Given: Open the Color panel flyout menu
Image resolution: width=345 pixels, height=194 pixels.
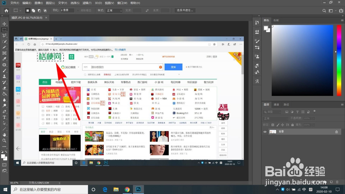Looking at the screenshot, I should (x=342, y=20).
